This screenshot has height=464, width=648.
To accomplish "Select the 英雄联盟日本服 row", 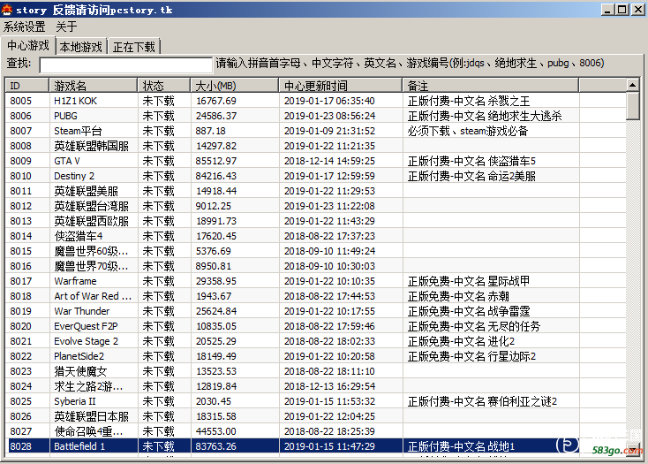I will tap(316, 416).
